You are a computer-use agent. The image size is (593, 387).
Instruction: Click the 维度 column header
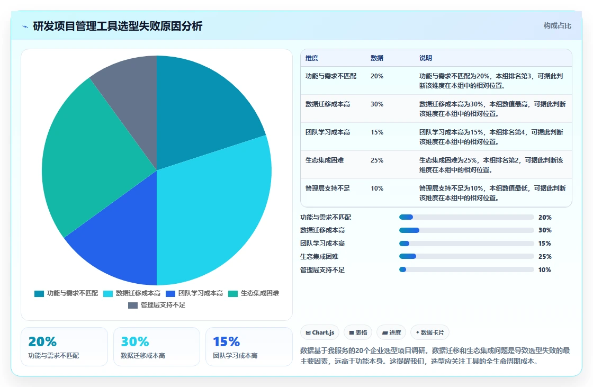312,58
